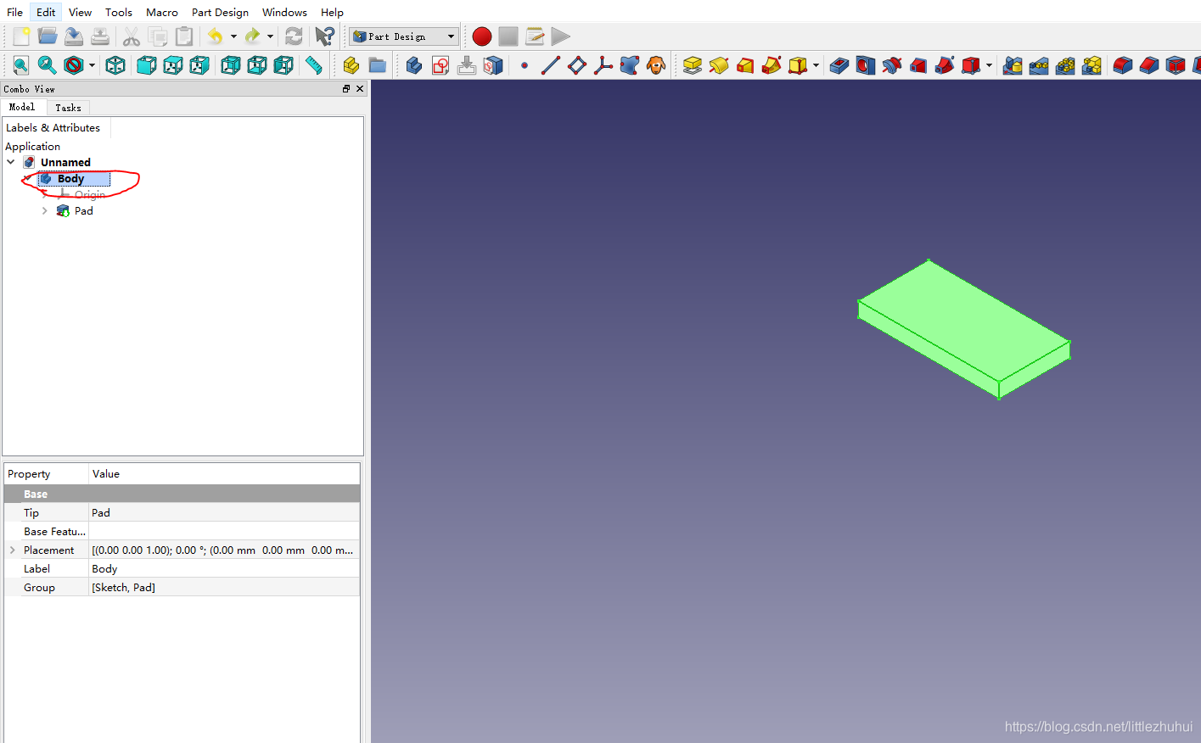
Task: Redo with the green arrow icon
Action: [252, 36]
